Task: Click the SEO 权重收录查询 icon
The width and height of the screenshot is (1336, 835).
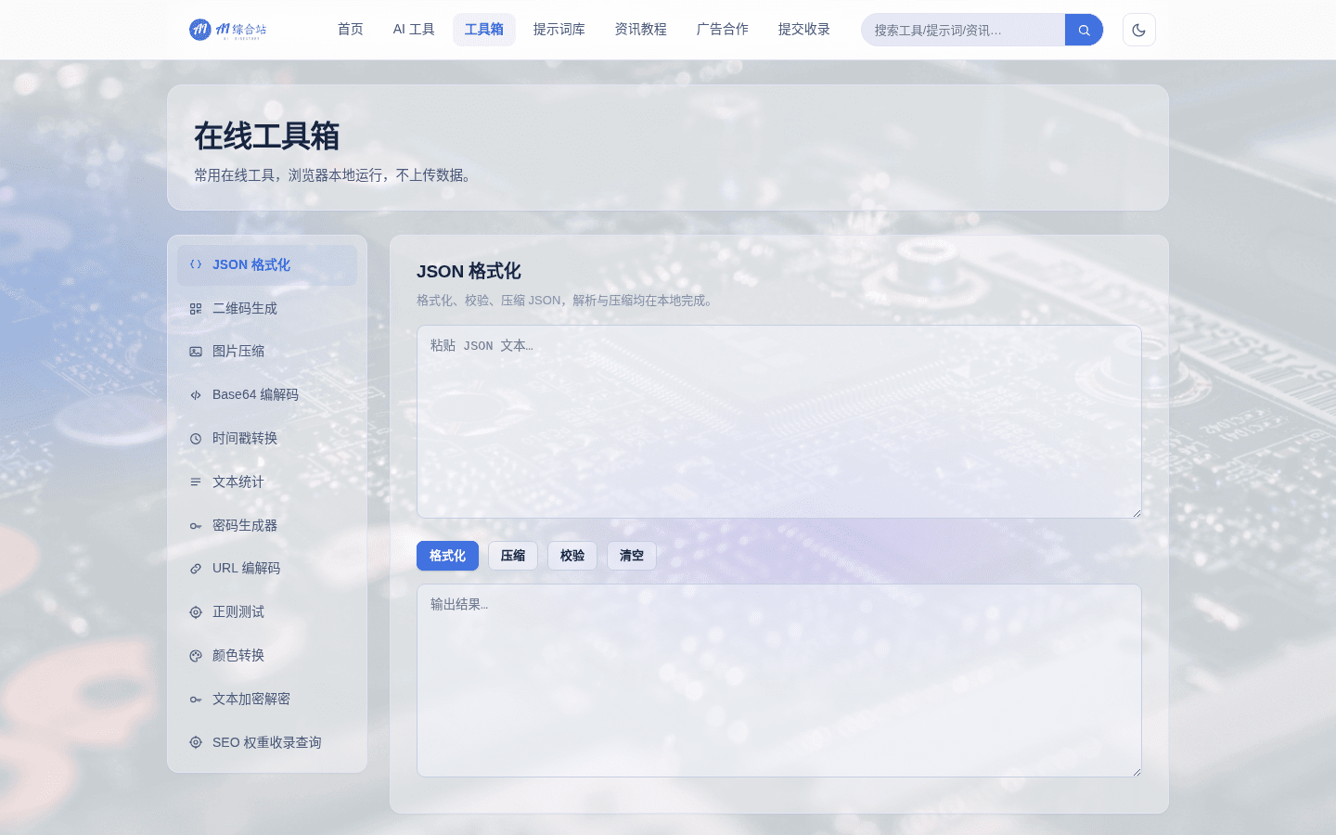Action: coord(196,742)
